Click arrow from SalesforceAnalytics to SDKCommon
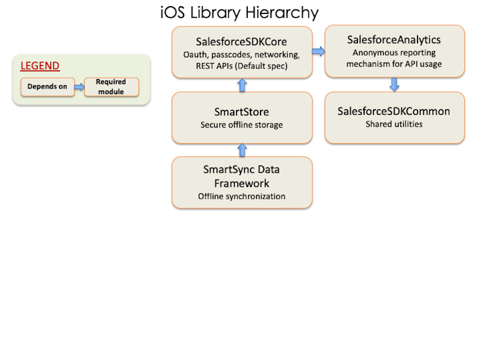The image size is (481, 361). pyautogui.click(x=394, y=85)
